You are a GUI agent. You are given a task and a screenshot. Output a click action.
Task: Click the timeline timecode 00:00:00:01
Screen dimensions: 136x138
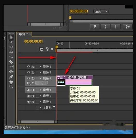[34, 41]
